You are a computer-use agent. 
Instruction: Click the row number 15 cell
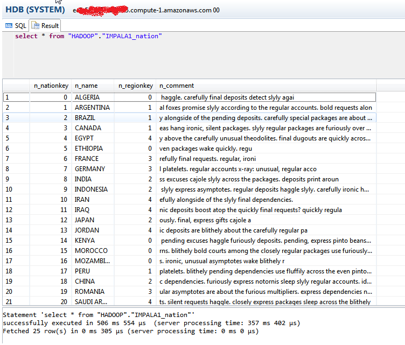16,241
